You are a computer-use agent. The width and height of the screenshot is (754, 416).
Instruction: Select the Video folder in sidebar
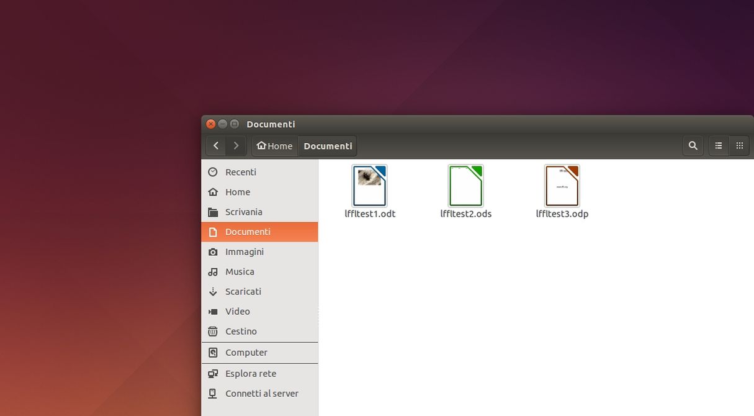coord(238,311)
